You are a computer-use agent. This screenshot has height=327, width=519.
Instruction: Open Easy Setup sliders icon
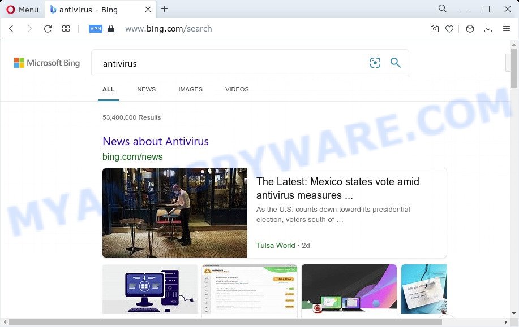[x=507, y=29]
